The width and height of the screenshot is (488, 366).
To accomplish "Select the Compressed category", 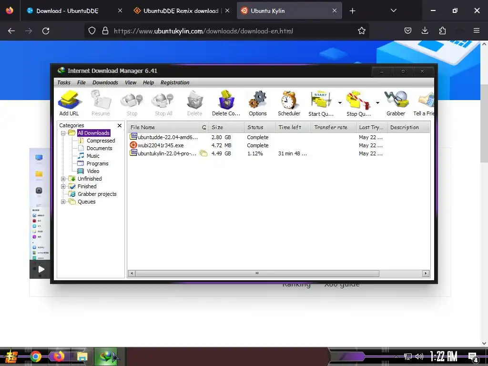I will click(101, 141).
